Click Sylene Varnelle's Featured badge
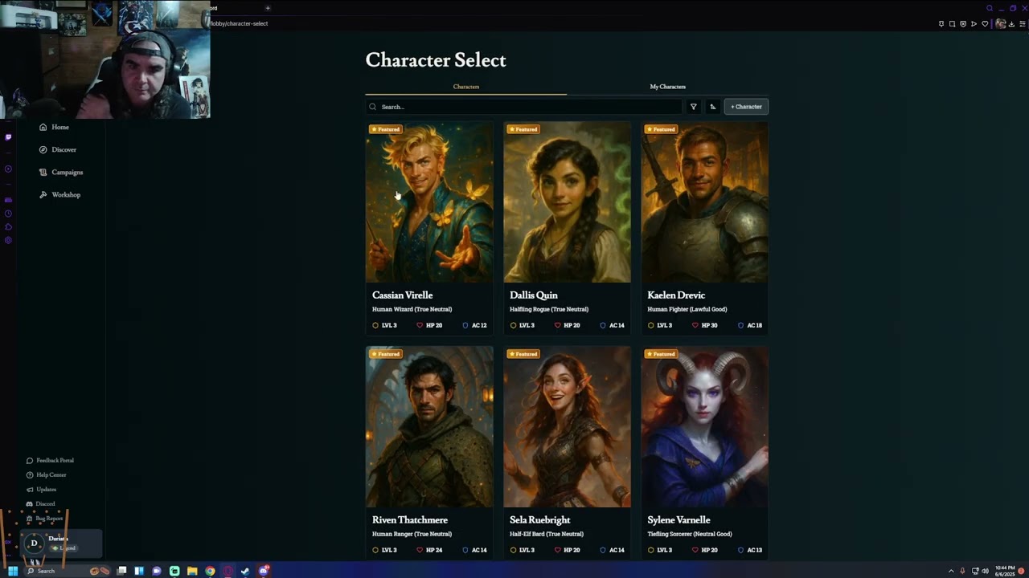This screenshot has height=578, width=1029. [660, 354]
